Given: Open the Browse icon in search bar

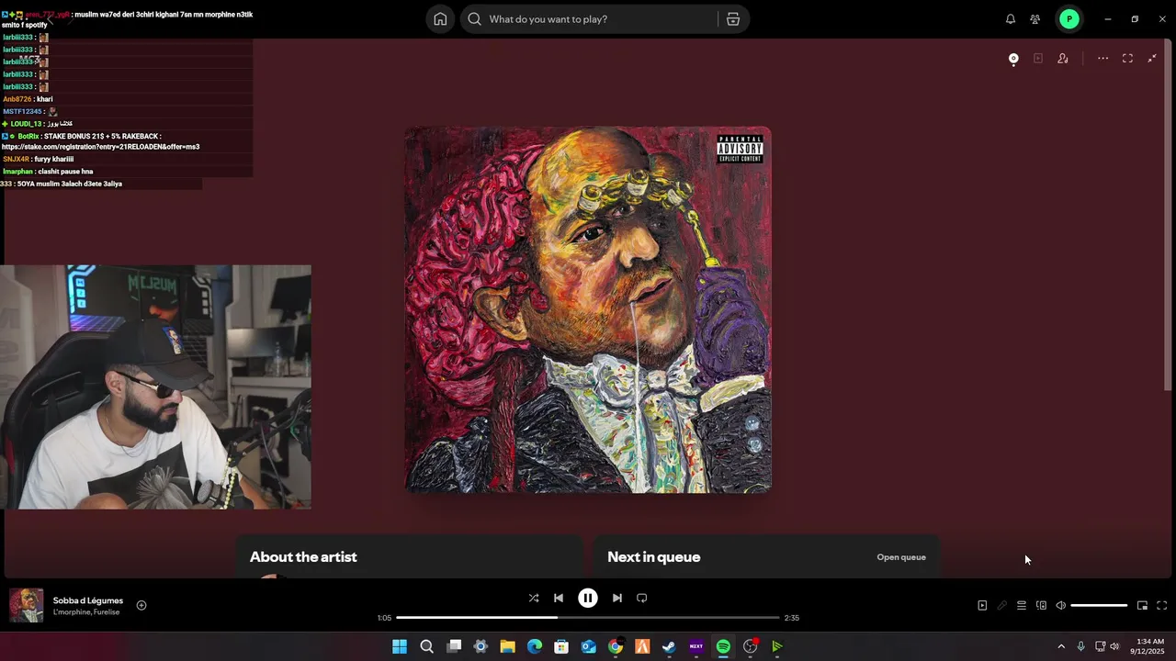Looking at the screenshot, I should pyautogui.click(x=733, y=19).
